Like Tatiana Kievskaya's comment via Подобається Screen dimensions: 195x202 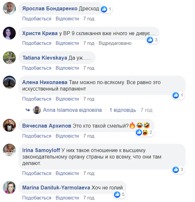(x=37, y=68)
